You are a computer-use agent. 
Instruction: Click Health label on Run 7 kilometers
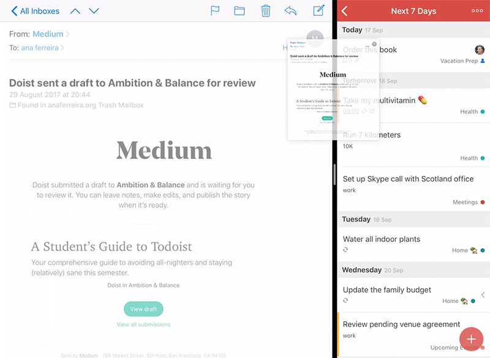click(472, 158)
